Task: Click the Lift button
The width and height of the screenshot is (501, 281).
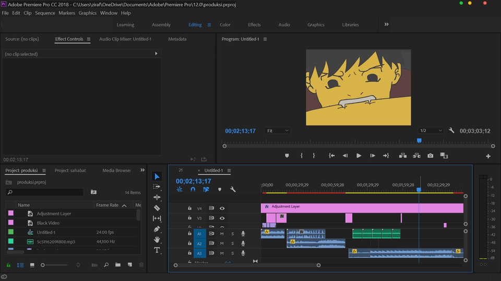Action: click(402, 156)
